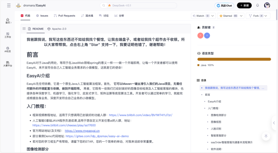
Task: Open the bilibili cheese ss17600 course link
Action: tap(64, 125)
